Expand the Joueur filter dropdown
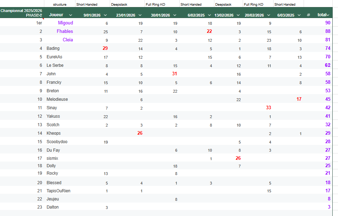338x216 pixels. (70, 15)
